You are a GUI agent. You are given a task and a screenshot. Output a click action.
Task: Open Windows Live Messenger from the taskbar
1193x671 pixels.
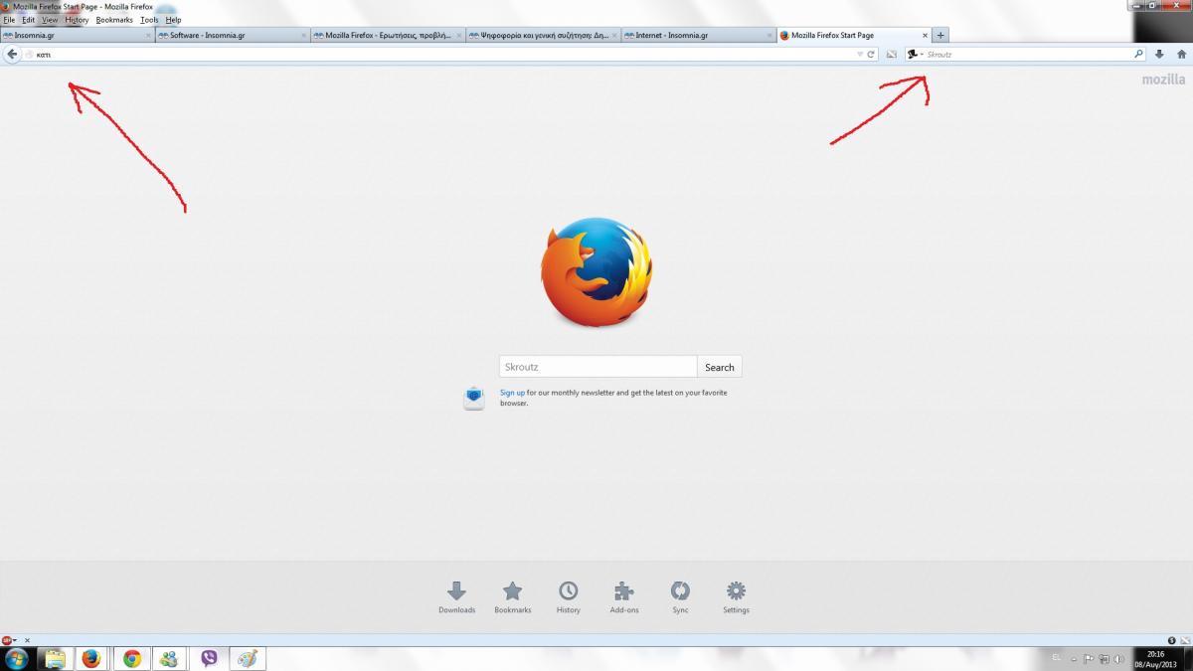click(x=169, y=658)
